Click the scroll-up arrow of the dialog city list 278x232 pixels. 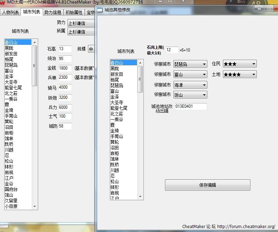[x=140, y=63]
